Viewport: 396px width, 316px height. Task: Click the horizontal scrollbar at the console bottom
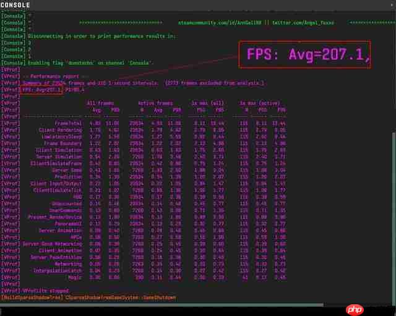click(x=161, y=305)
